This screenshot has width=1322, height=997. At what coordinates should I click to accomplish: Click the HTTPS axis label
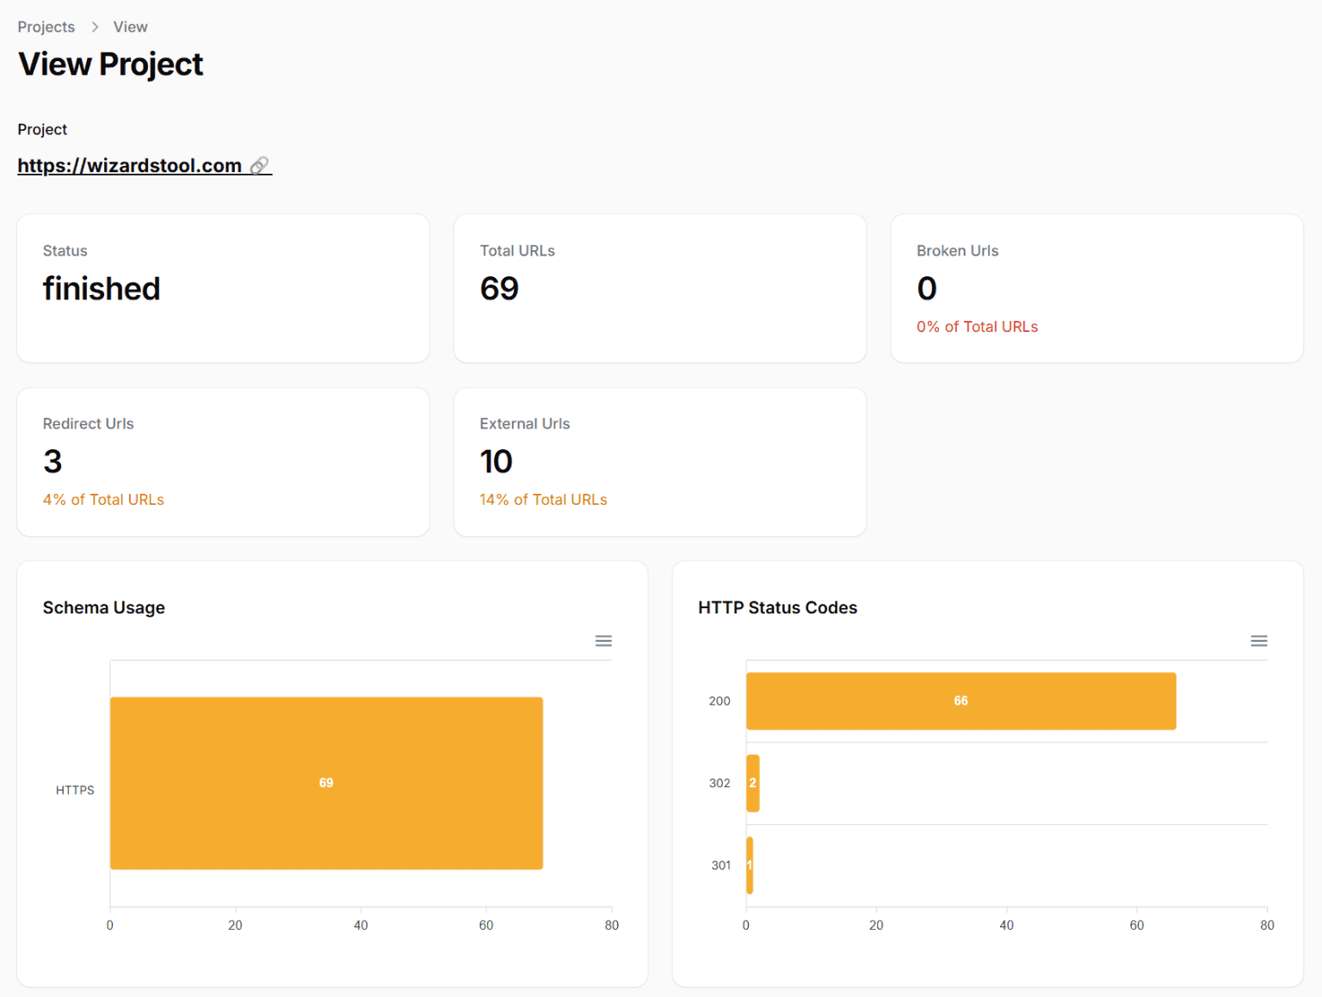(x=75, y=790)
